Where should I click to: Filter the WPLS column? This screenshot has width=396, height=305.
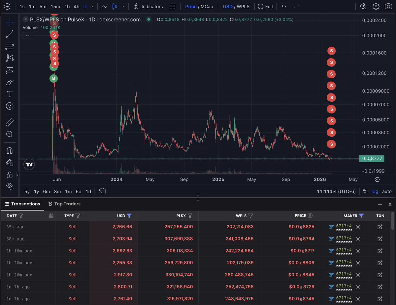click(x=250, y=216)
